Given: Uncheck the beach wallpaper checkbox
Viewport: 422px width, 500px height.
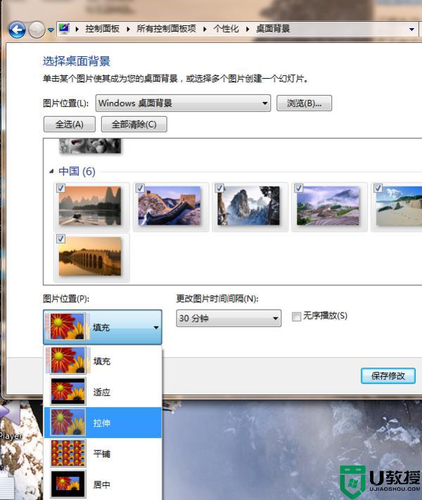Looking at the screenshot, I should click(378, 188).
